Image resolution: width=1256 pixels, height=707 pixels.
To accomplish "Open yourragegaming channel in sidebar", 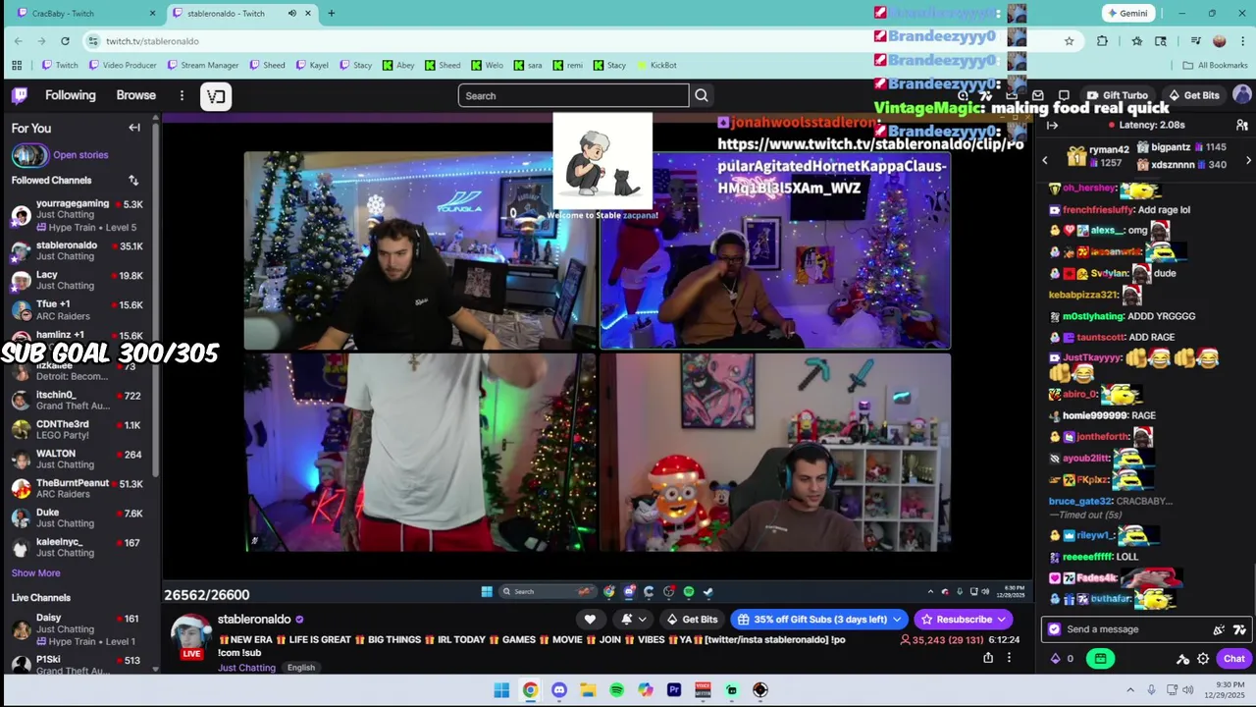I will [x=78, y=215].
